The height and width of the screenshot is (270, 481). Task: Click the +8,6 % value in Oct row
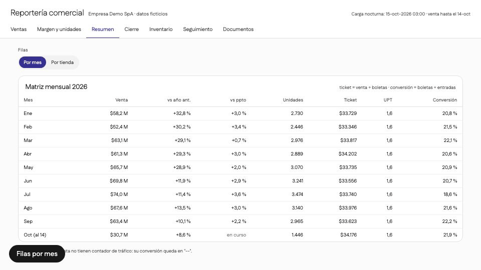183,235
